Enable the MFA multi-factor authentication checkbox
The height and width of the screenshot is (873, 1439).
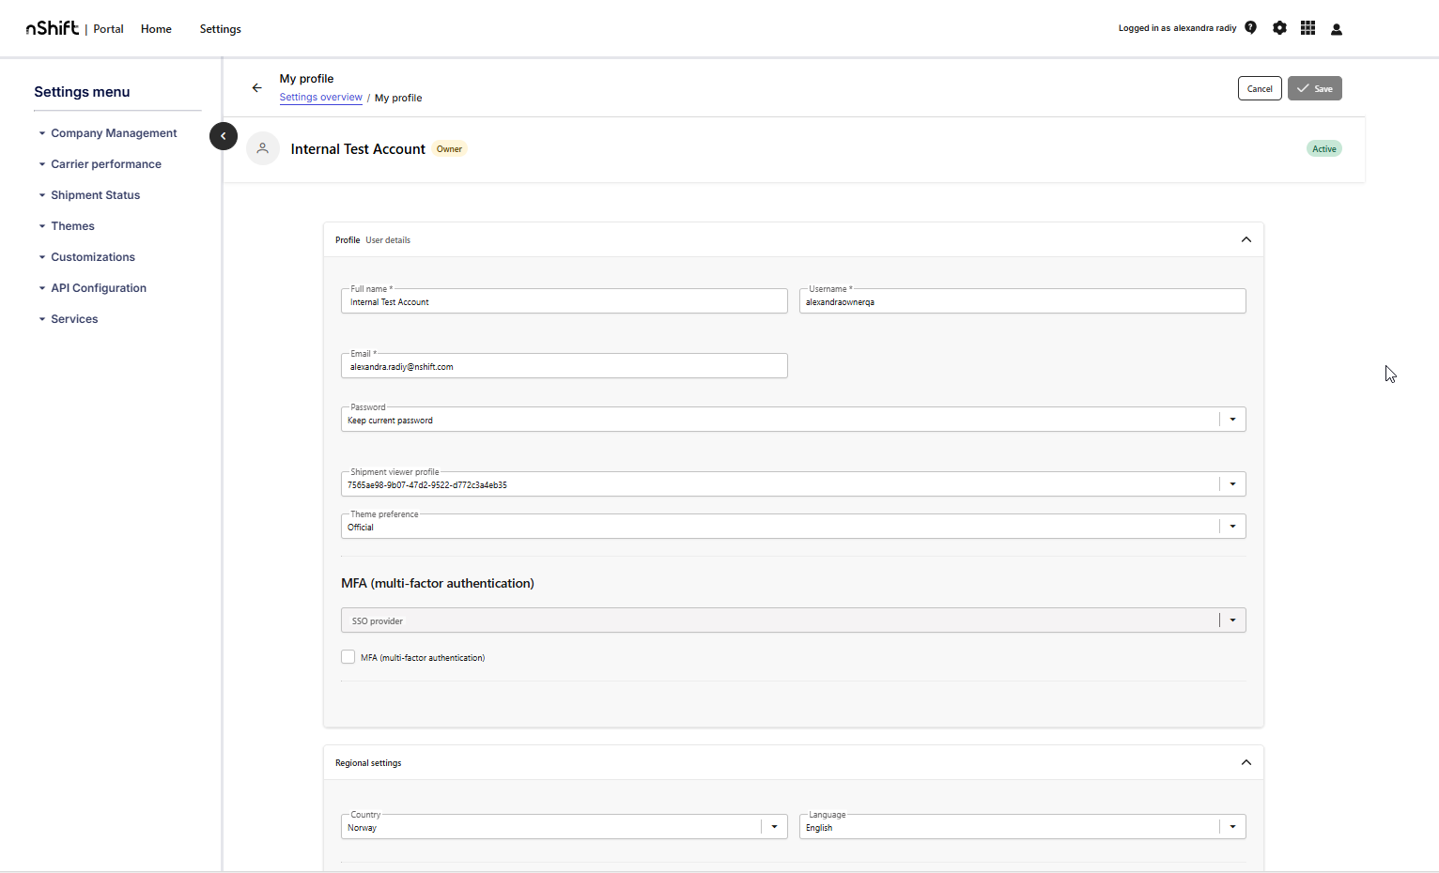tap(348, 657)
